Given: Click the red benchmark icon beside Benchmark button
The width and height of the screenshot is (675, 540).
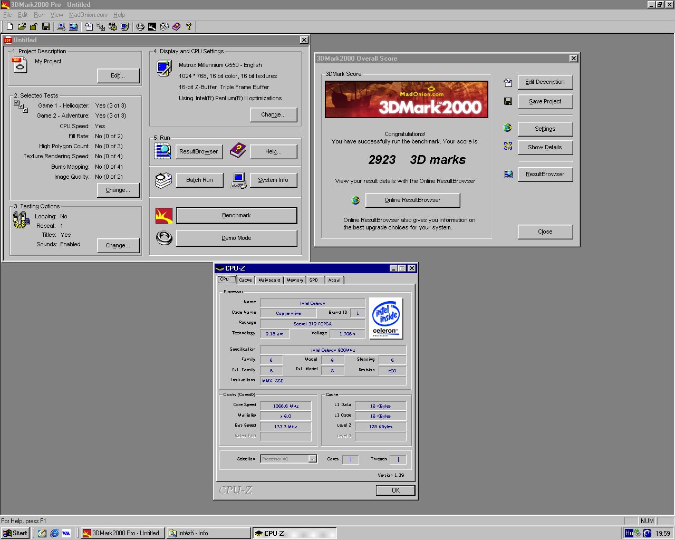Looking at the screenshot, I should click(x=164, y=216).
